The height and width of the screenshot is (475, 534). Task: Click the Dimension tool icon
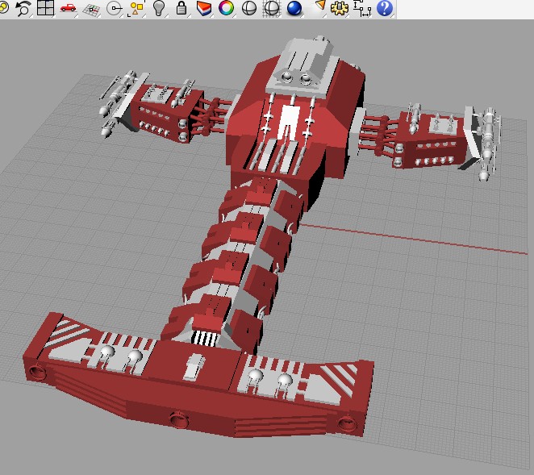[361, 8]
